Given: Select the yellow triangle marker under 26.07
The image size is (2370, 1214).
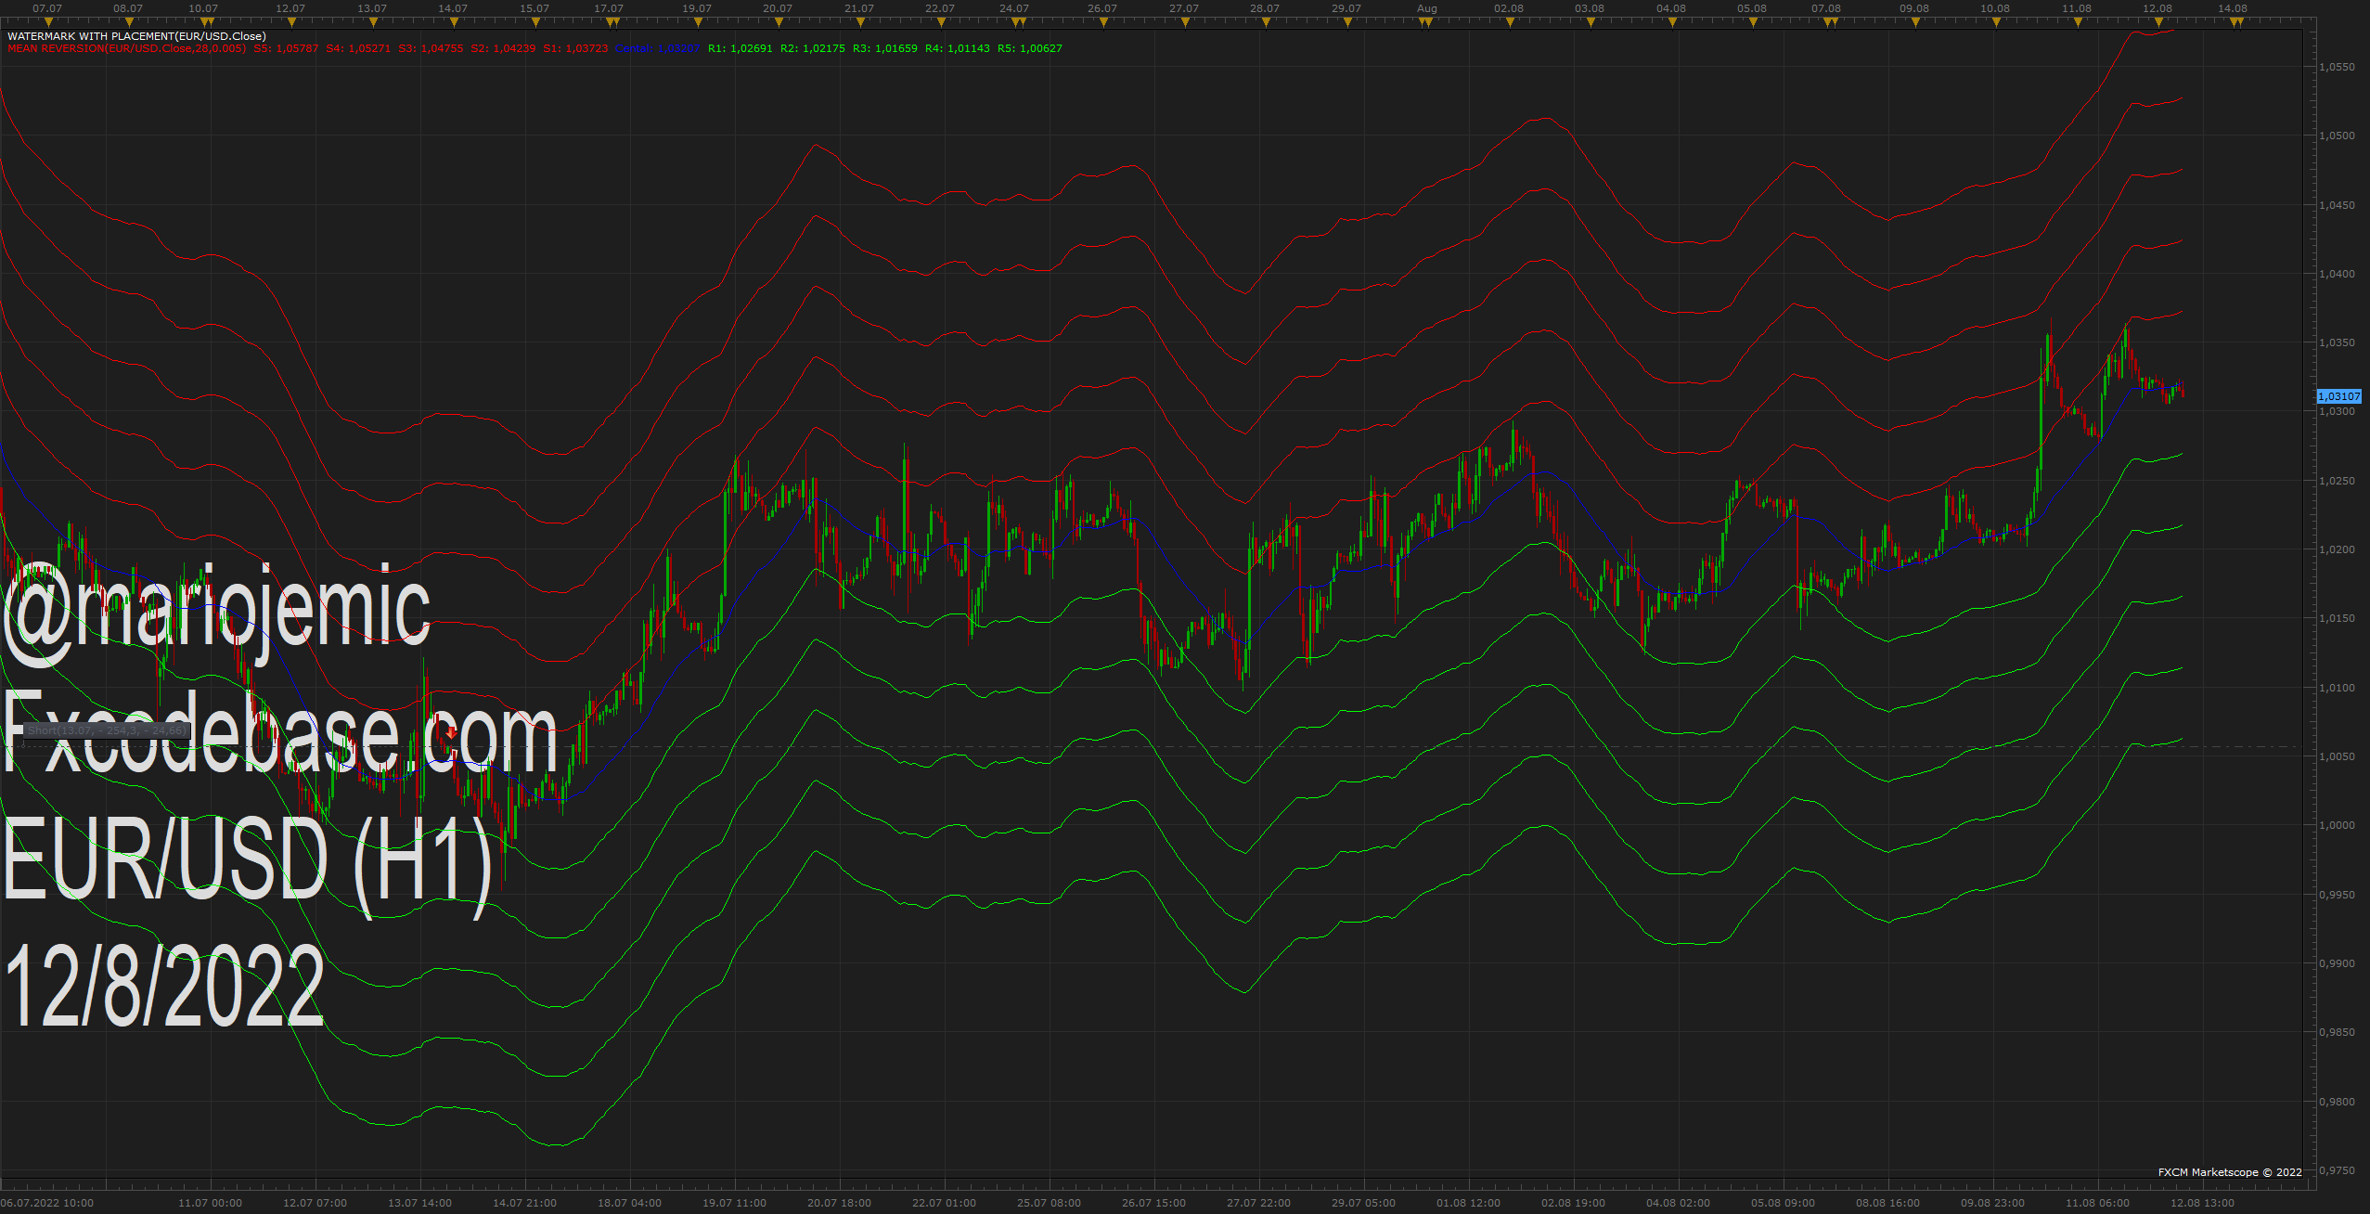Looking at the screenshot, I should point(1103,22).
